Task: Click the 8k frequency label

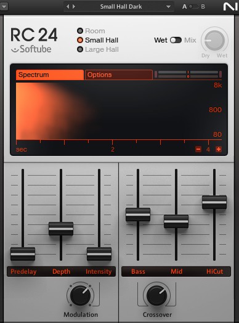Action: (x=218, y=85)
